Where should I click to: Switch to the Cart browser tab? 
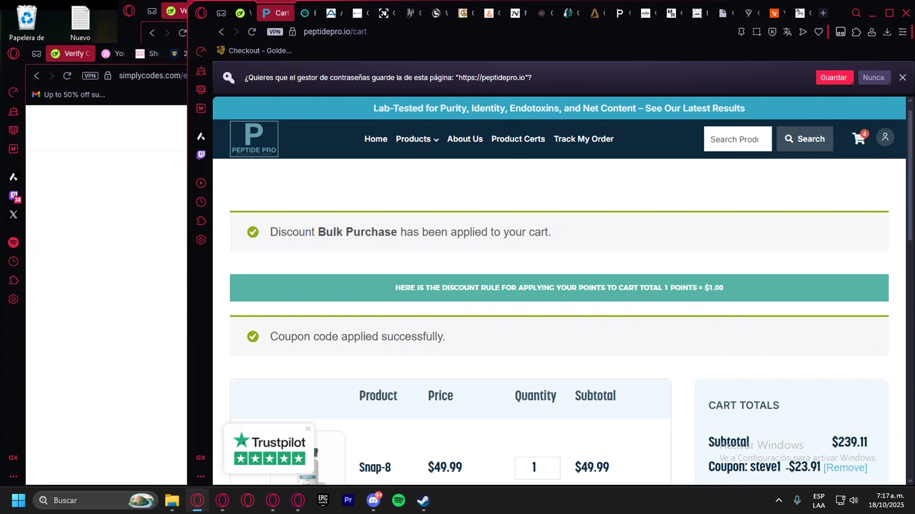pyautogui.click(x=276, y=13)
